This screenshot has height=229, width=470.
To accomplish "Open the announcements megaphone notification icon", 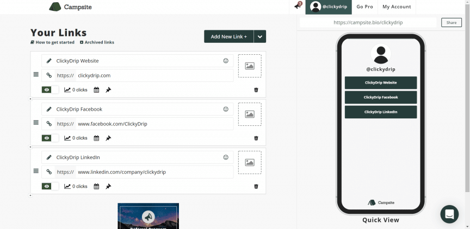I will [x=298, y=7].
